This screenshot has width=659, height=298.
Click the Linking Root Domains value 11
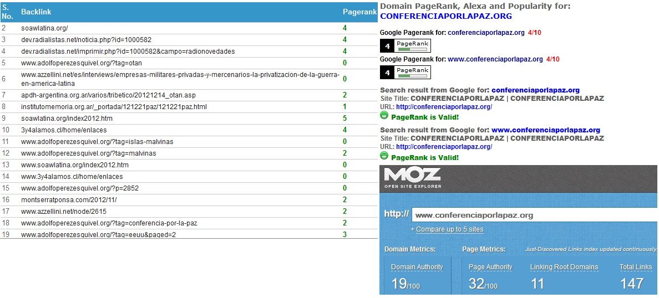point(537,283)
